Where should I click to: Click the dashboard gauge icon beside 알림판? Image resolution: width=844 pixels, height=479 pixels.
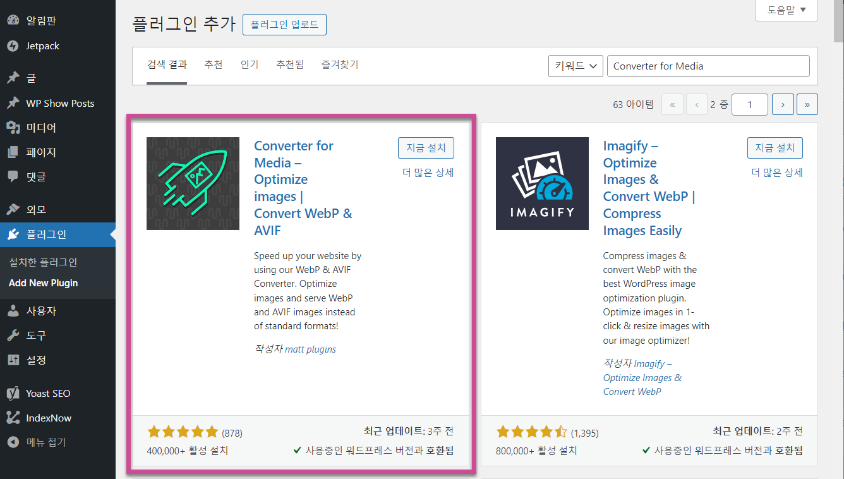pyautogui.click(x=13, y=21)
